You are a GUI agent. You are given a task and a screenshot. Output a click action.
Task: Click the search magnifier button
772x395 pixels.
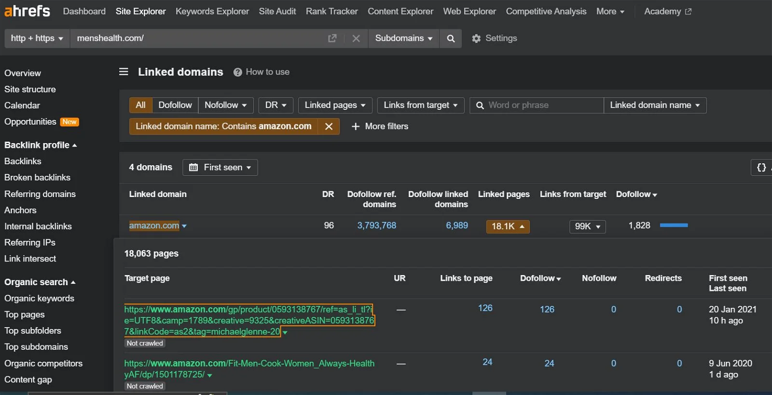(x=451, y=38)
